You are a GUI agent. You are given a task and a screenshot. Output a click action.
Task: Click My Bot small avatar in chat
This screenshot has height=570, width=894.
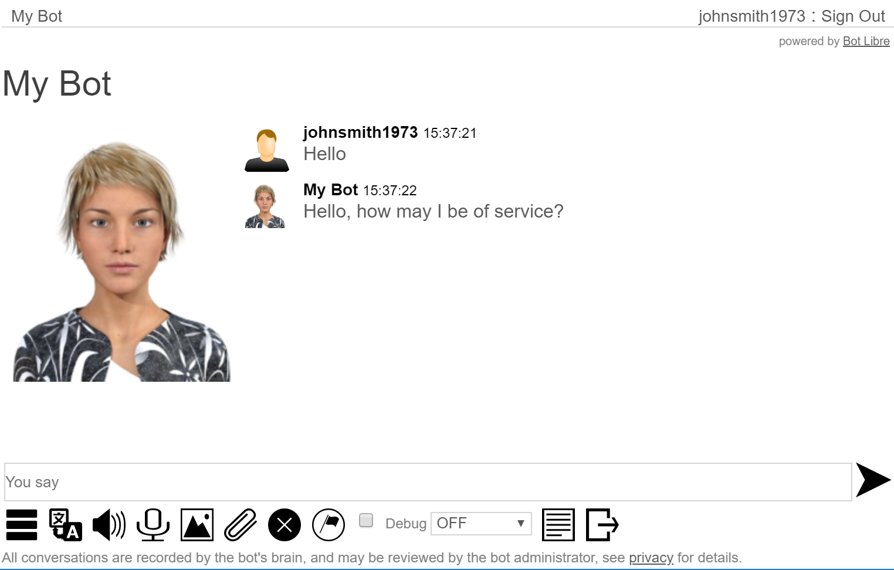click(x=265, y=206)
